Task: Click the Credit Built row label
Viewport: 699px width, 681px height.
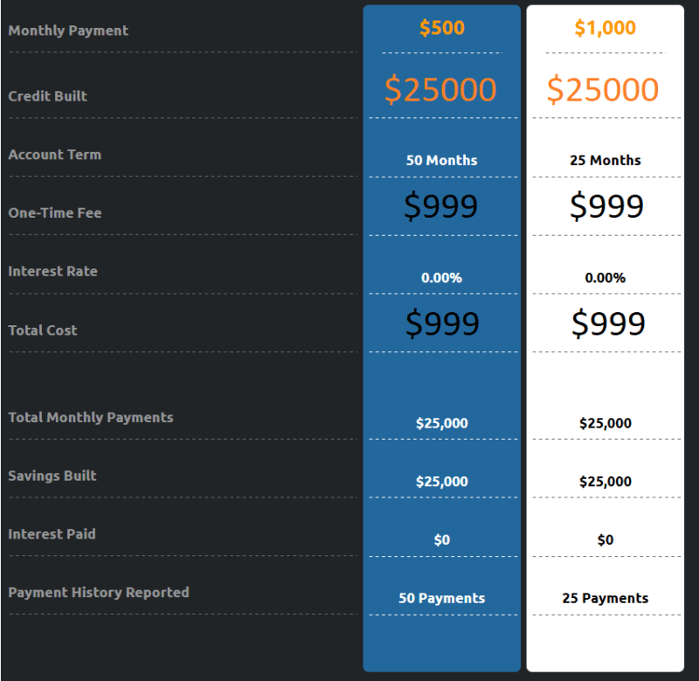Action: pyautogui.click(x=48, y=96)
